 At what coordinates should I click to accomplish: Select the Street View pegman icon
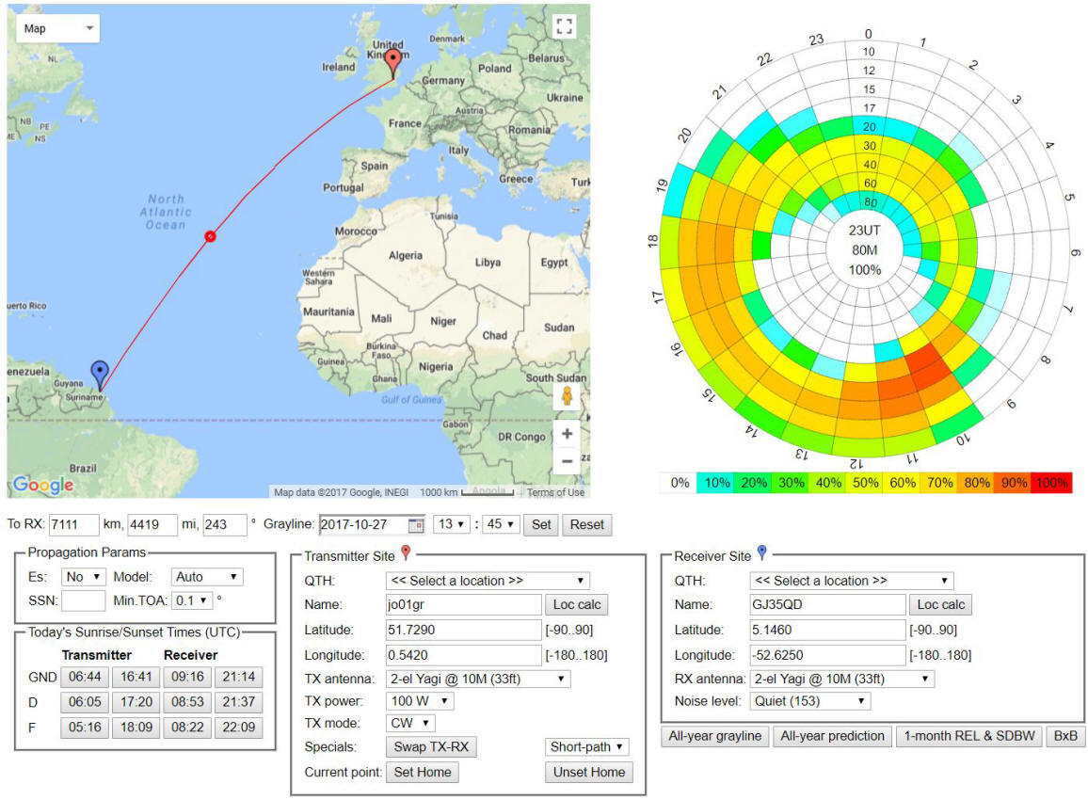[567, 396]
